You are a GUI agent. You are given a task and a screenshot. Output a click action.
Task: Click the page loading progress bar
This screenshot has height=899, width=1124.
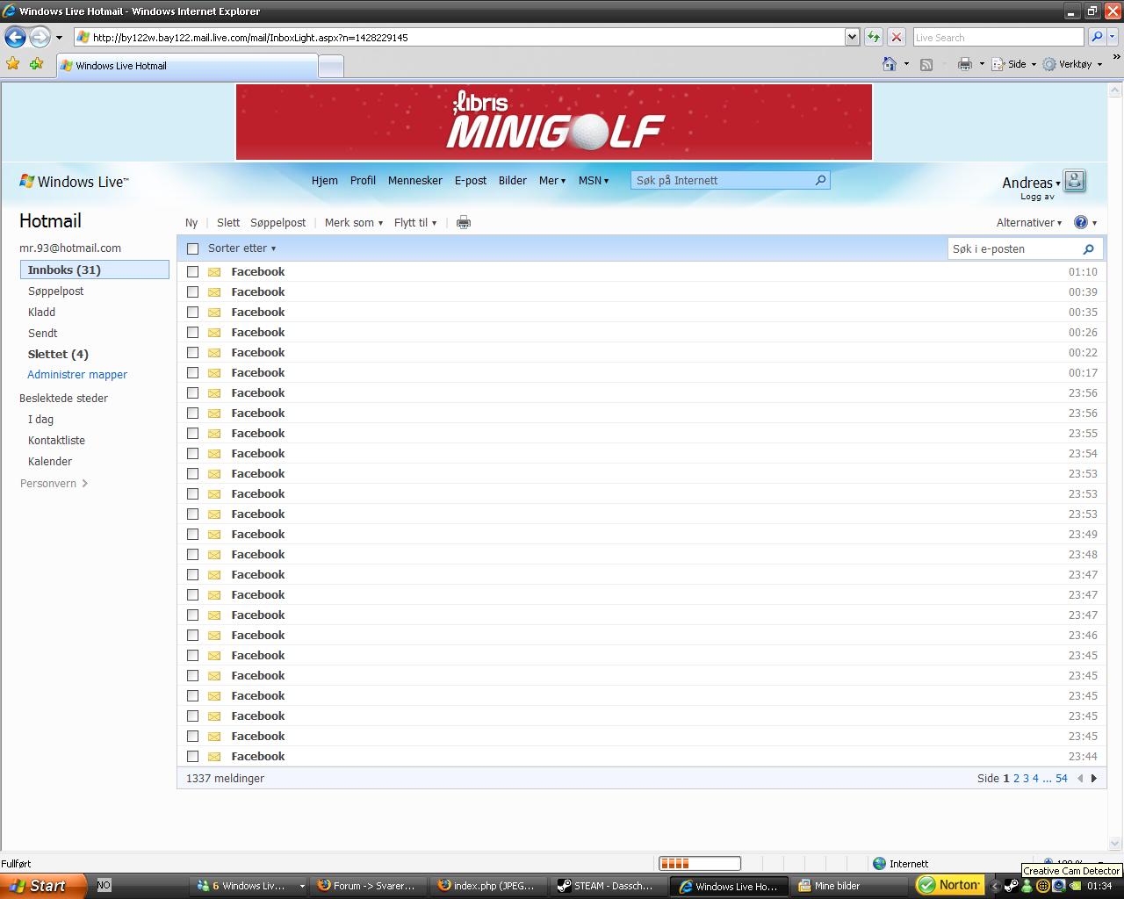click(700, 864)
